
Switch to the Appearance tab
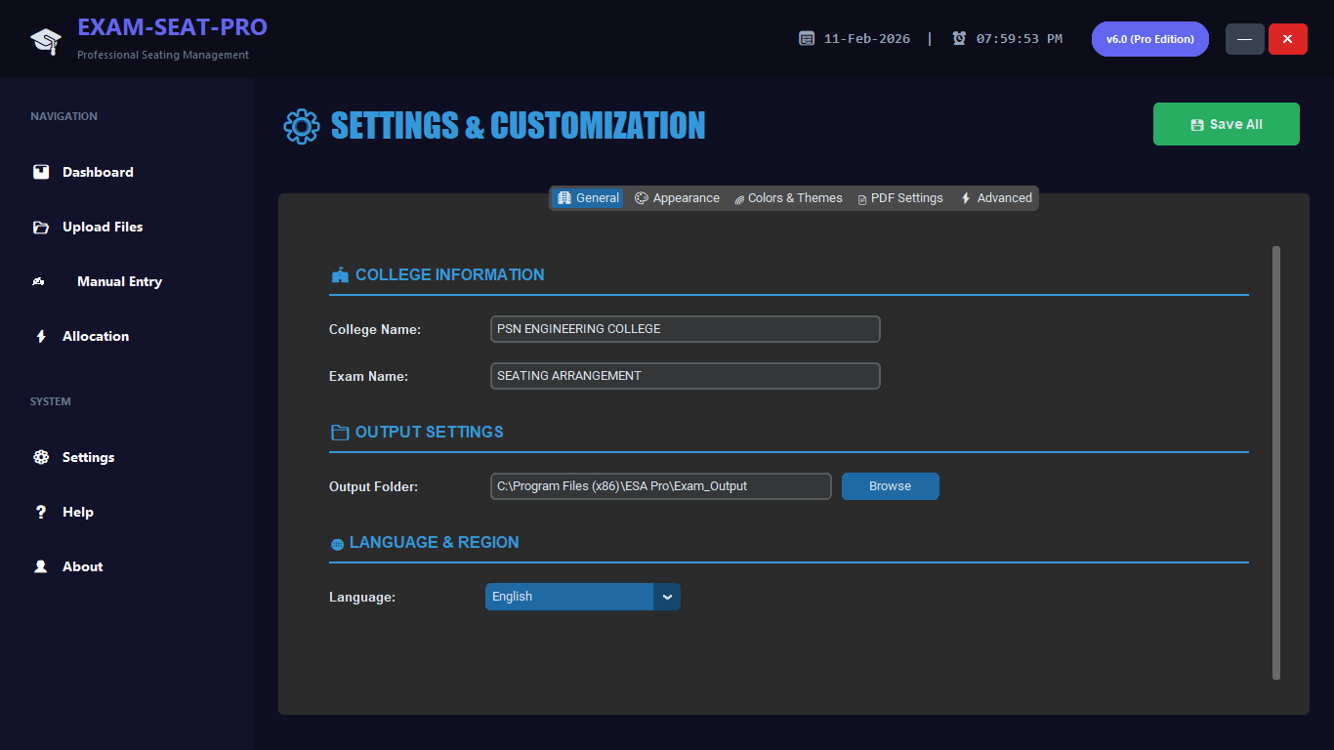tap(677, 197)
